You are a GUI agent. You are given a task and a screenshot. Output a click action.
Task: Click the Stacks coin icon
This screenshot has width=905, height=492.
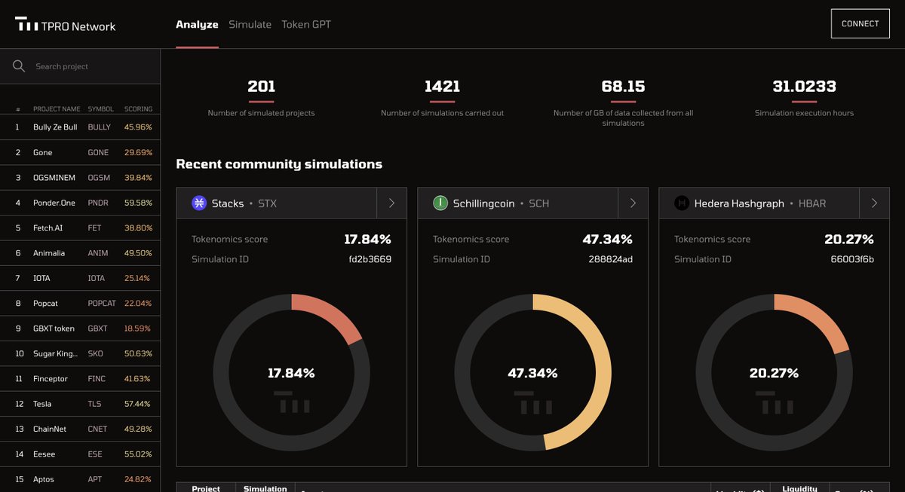199,203
